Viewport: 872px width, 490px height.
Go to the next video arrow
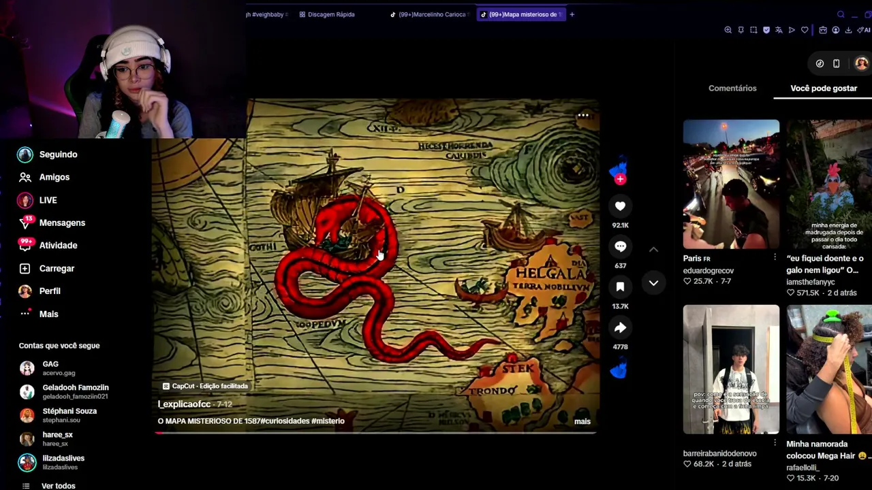coord(653,283)
